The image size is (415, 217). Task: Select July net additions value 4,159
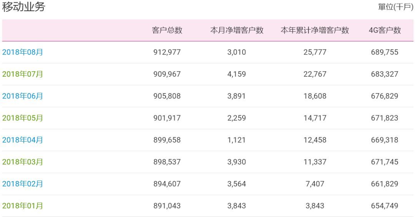[237, 74]
